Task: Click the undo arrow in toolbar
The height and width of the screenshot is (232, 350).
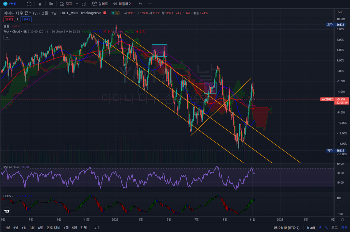Action: click(140, 4)
